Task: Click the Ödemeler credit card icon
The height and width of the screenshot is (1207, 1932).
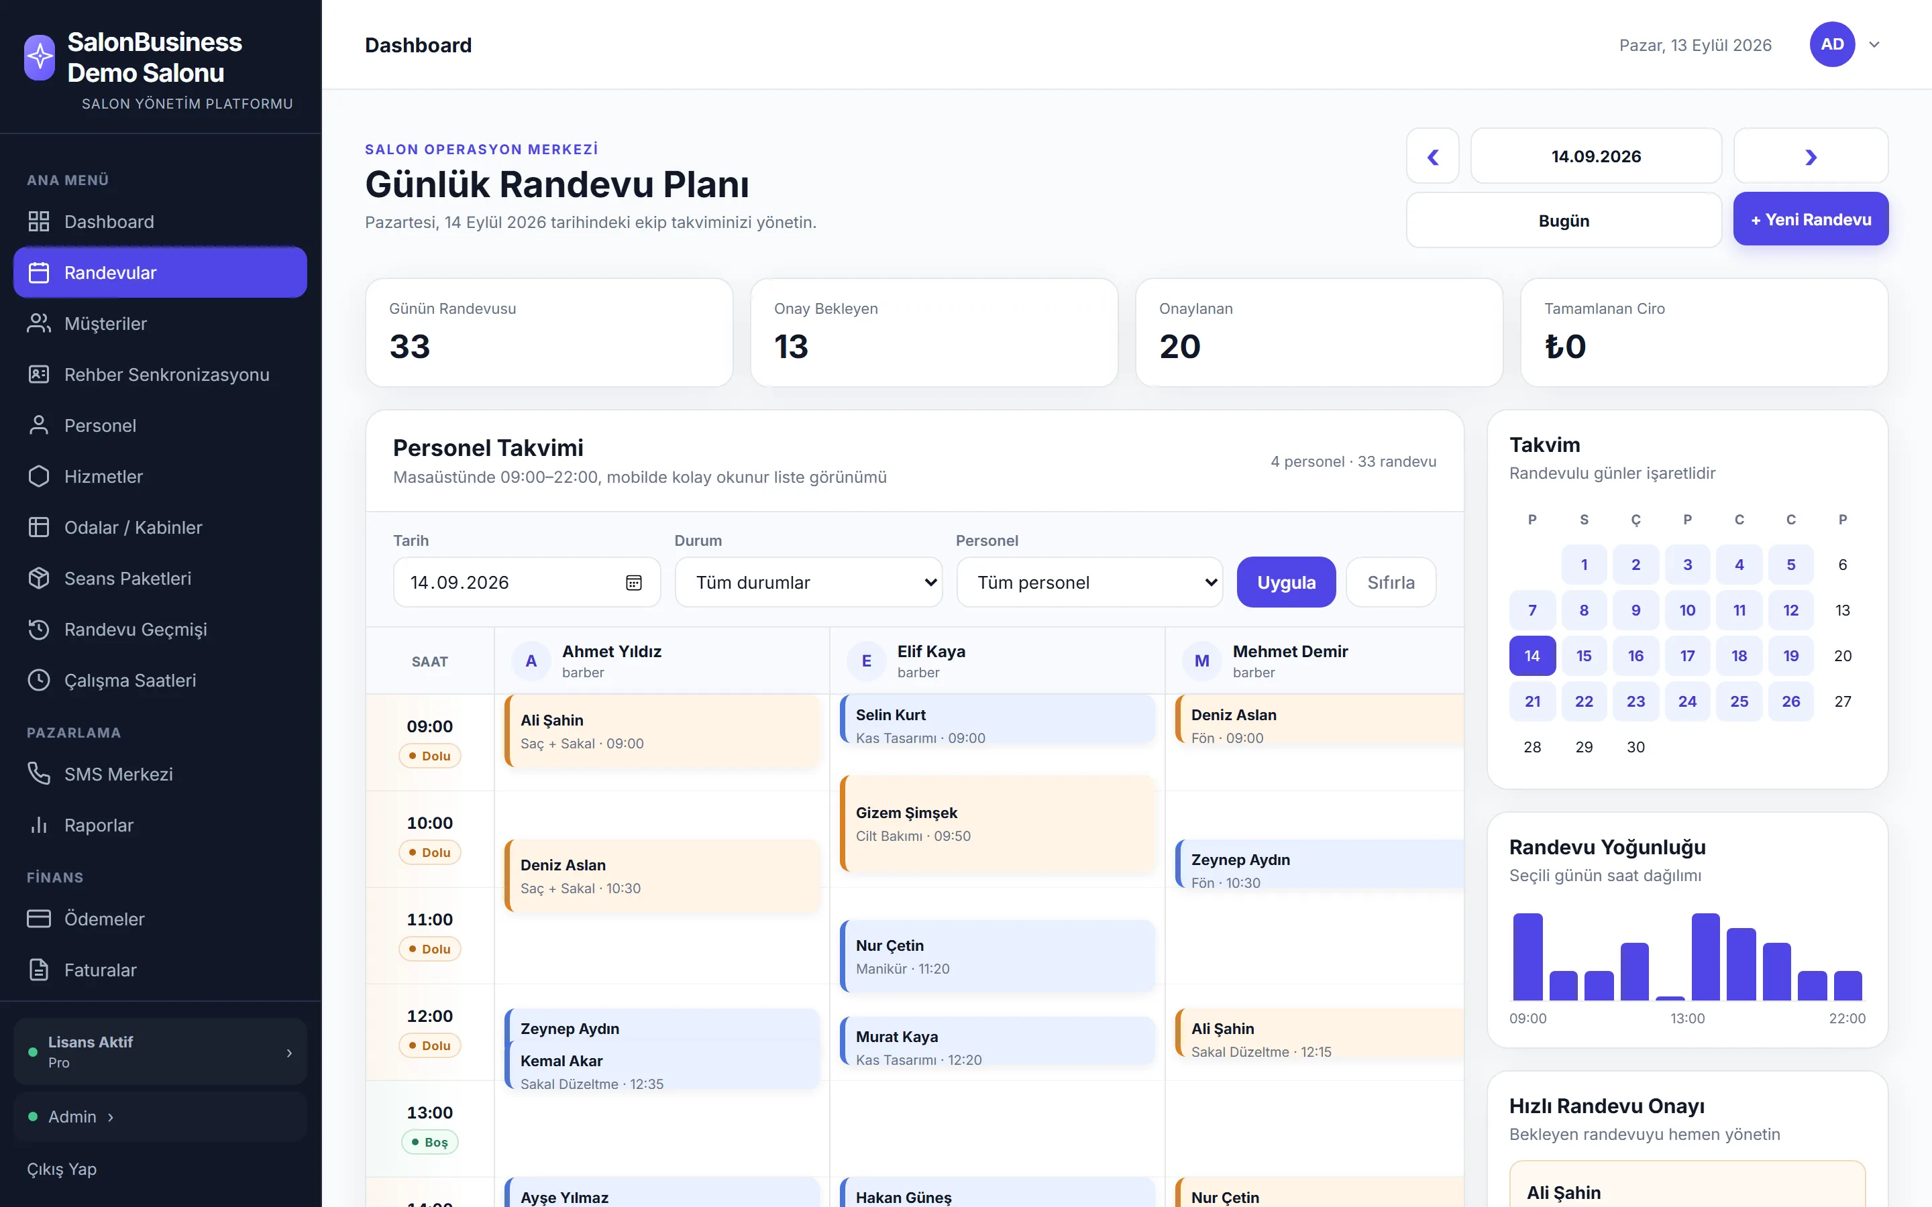Action: pos(38,919)
